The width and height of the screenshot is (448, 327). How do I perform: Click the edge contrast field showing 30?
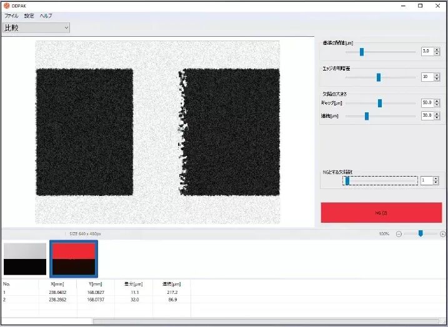(427, 77)
